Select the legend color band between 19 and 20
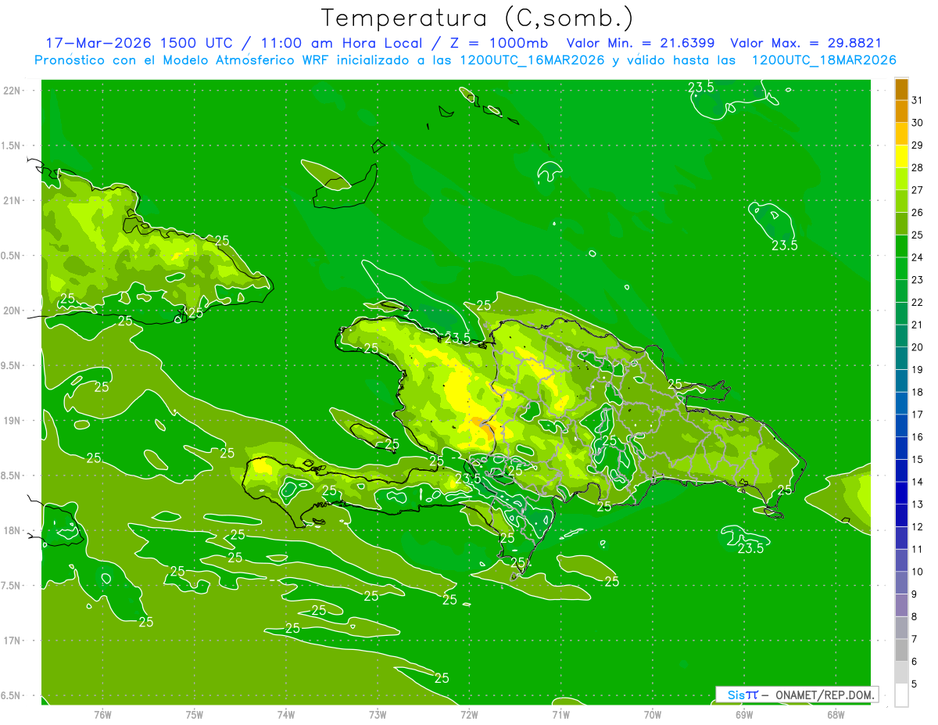938x725 pixels. pos(901,359)
